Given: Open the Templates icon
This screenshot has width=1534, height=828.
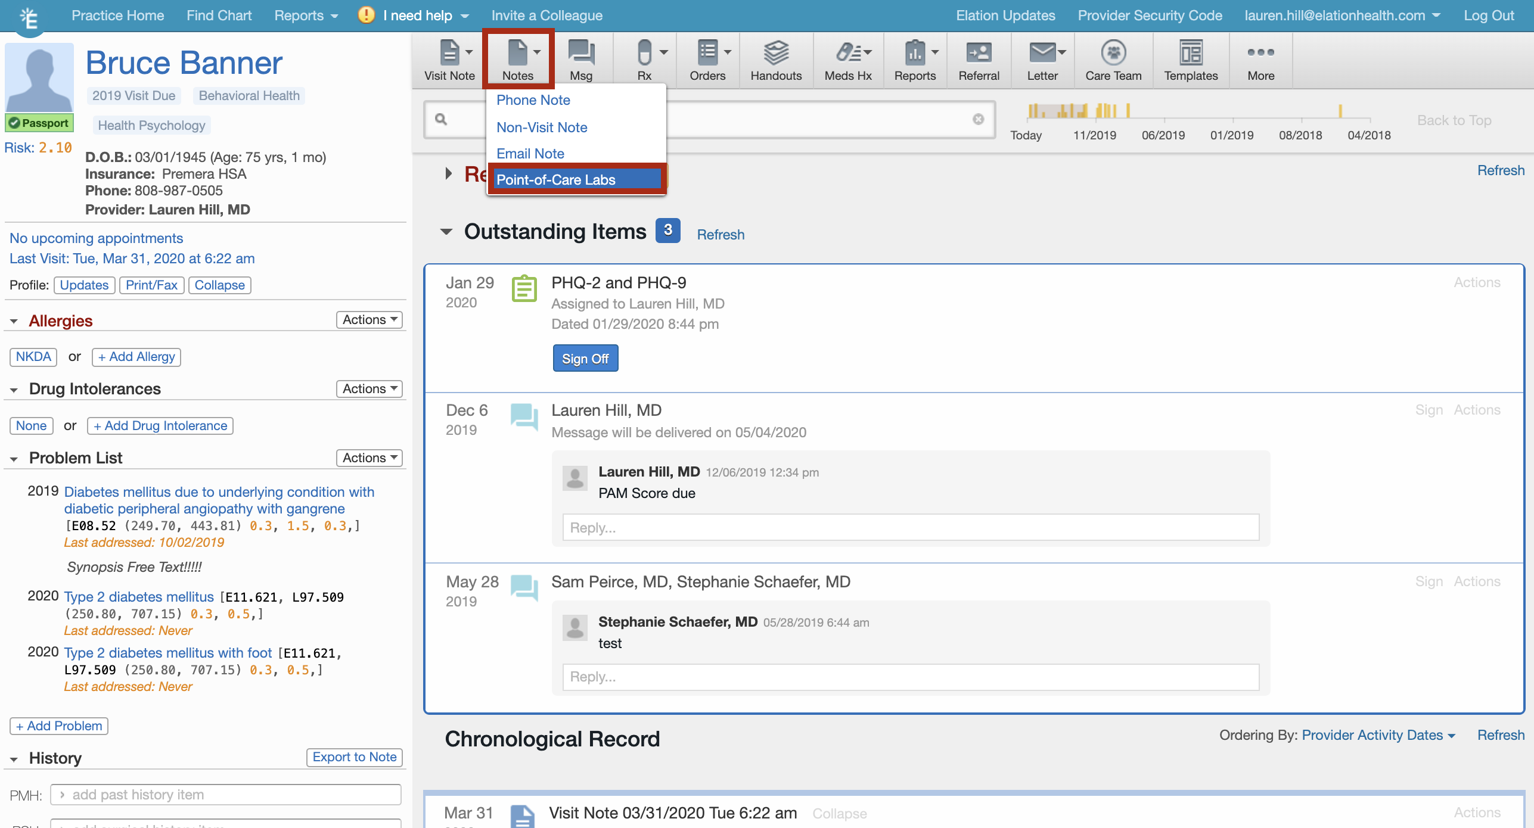Looking at the screenshot, I should [x=1190, y=53].
